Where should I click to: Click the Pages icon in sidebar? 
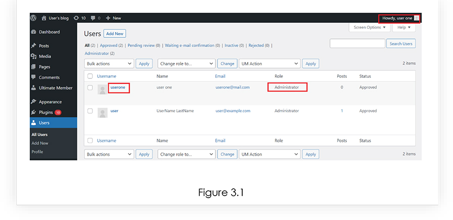pyautogui.click(x=34, y=67)
